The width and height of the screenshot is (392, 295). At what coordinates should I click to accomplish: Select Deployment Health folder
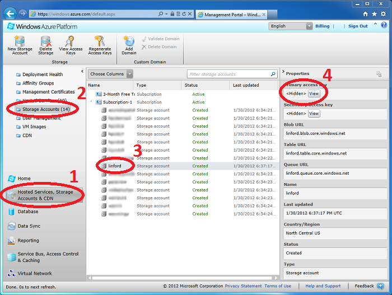pyautogui.click(x=39, y=74)
